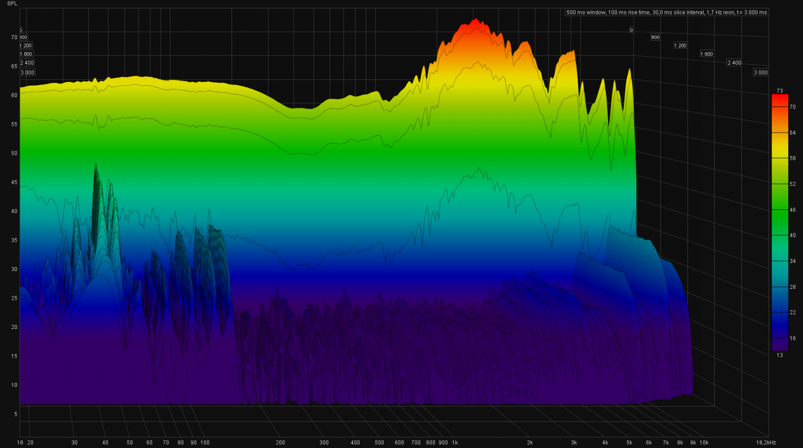Click the rainbow color scale legend bar
The image size is (803, 448).
pos(779,222)
